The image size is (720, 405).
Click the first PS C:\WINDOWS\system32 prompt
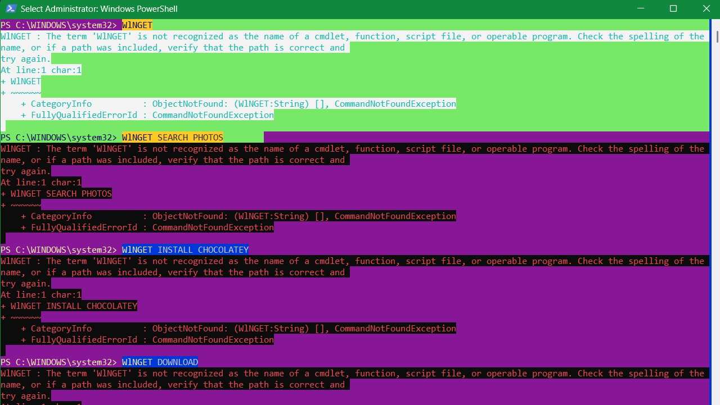(59, 25)
